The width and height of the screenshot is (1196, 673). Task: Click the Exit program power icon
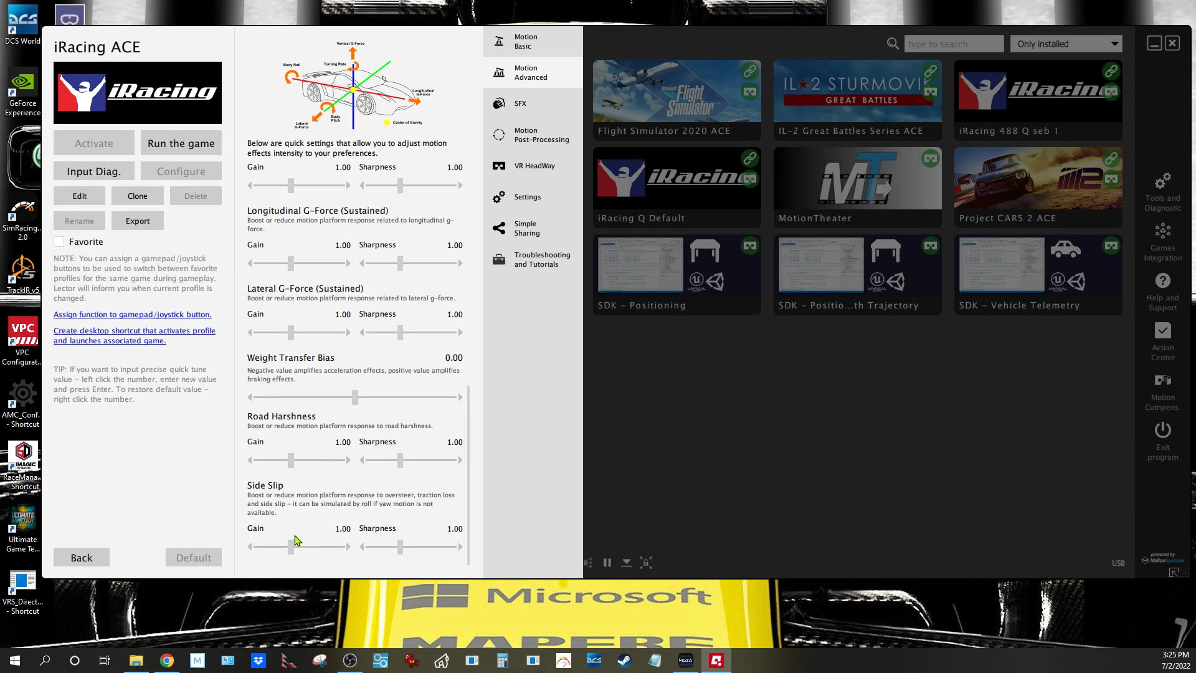(1162, 431)
